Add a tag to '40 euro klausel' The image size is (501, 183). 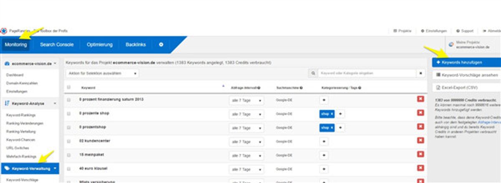click(x=324, y=169)
